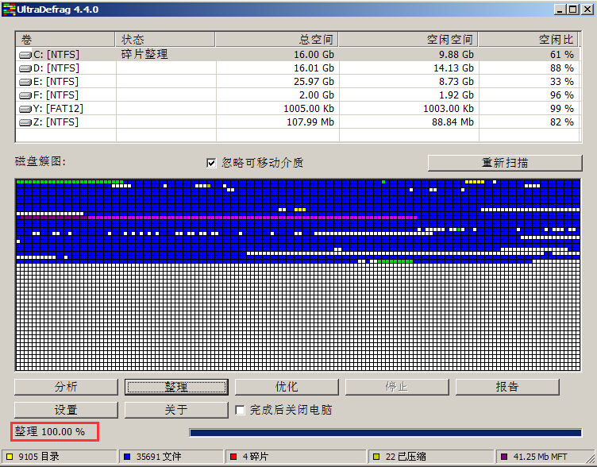This screenshot has width=597, height=467.
Task: Select the E: [NTFS] volume row
Action: [298, 82]
